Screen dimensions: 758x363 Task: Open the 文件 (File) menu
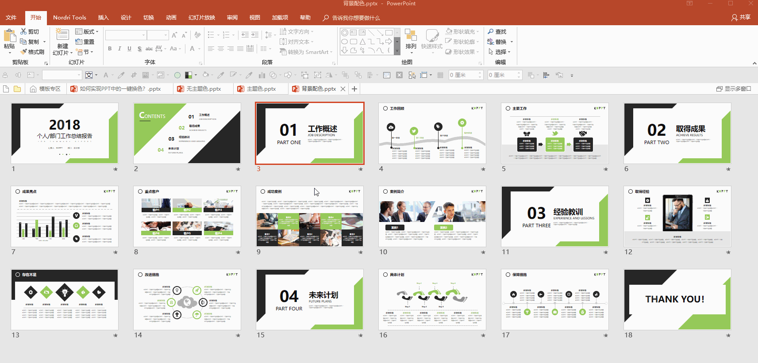[x=11, y=18]
